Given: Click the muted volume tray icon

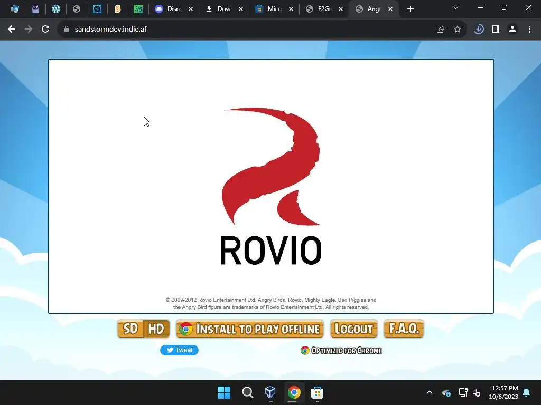Looking at the screenshot, I should pyautogui.click(x=477, y=392).
